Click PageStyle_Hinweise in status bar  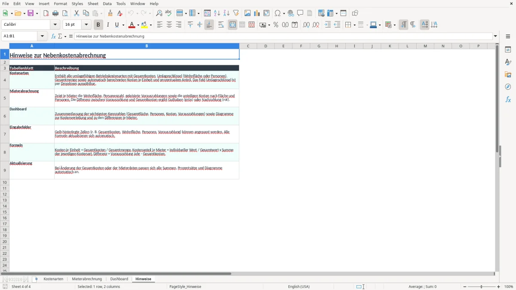coord(185,287)
